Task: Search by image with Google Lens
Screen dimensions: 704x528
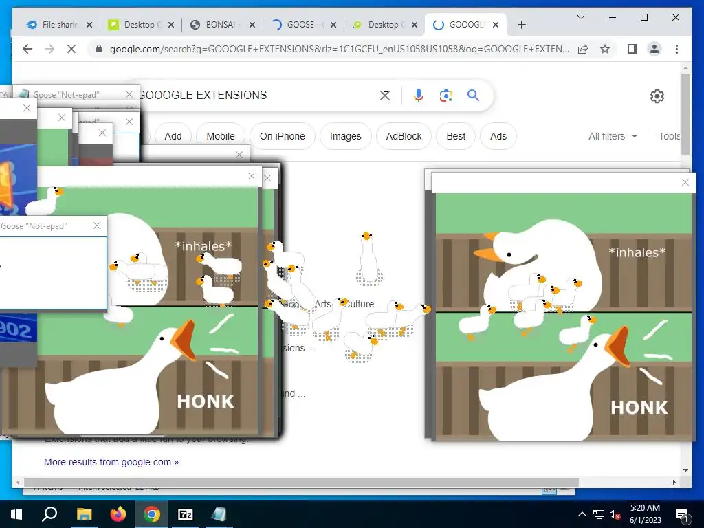Action: [445, 96]
